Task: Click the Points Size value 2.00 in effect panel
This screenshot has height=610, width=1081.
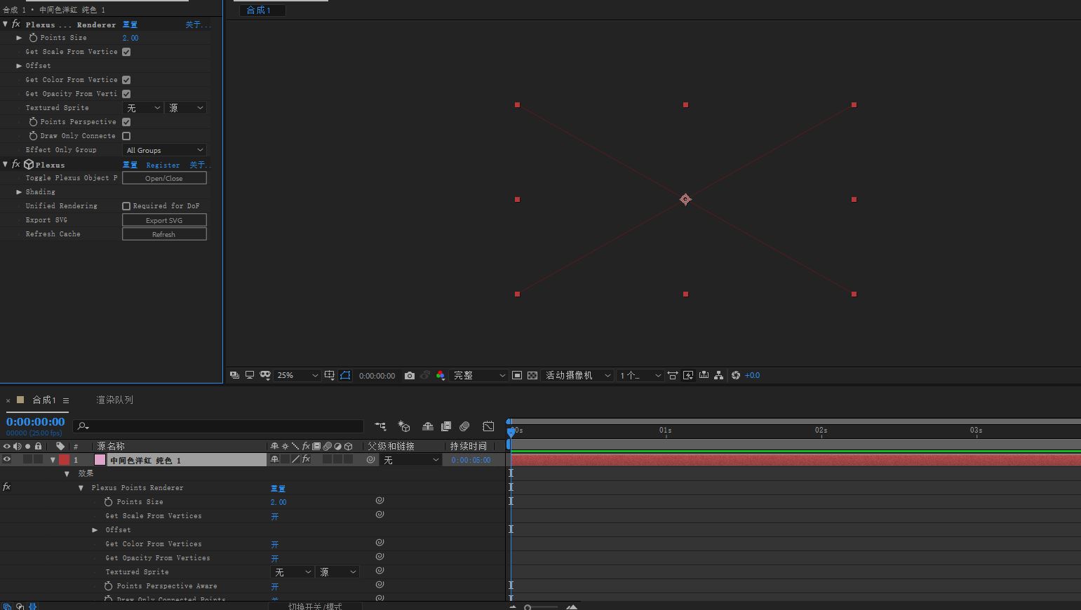Action: [130, 38]
